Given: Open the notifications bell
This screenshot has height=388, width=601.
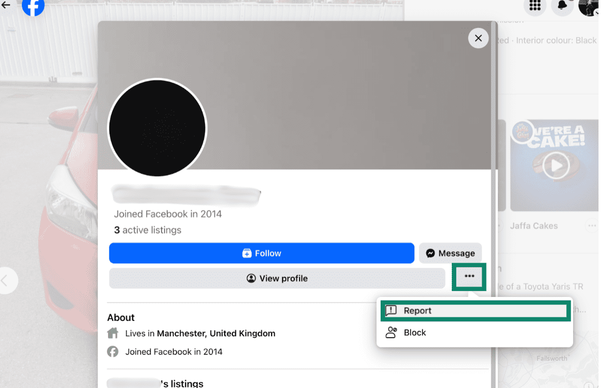Looking at the screenshot, I should point(563,7).
